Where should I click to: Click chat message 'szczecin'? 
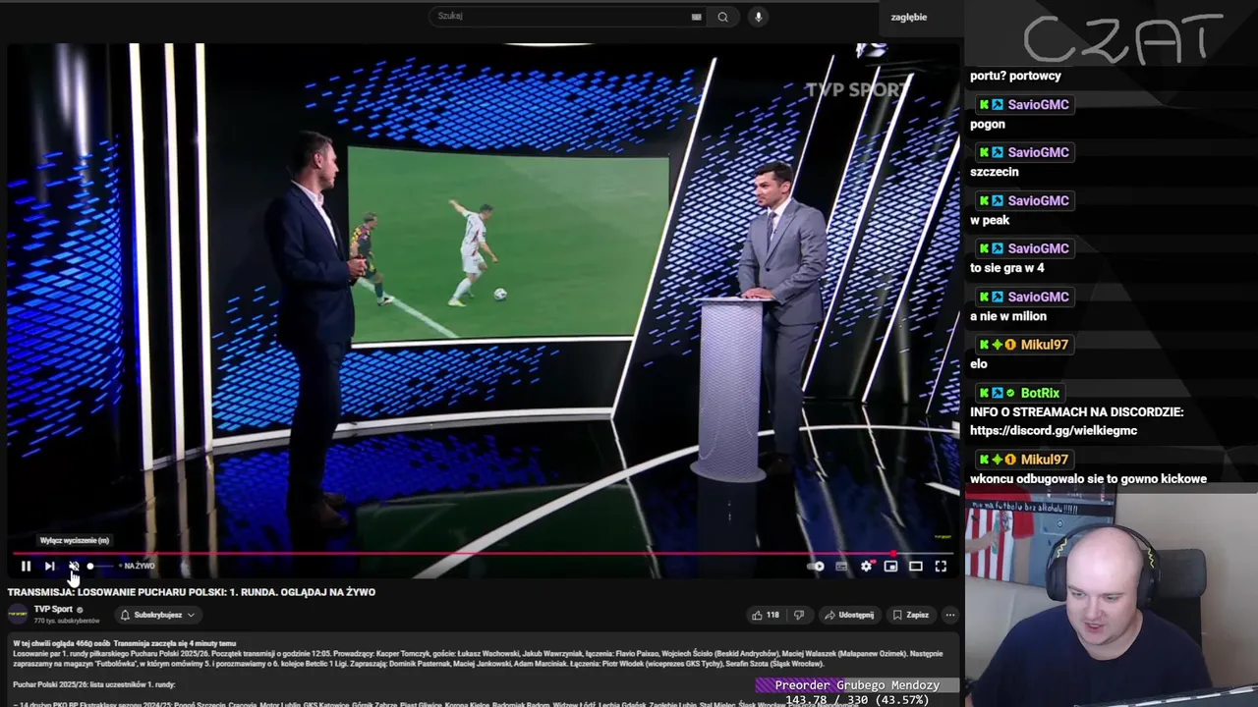pos(995,172)
